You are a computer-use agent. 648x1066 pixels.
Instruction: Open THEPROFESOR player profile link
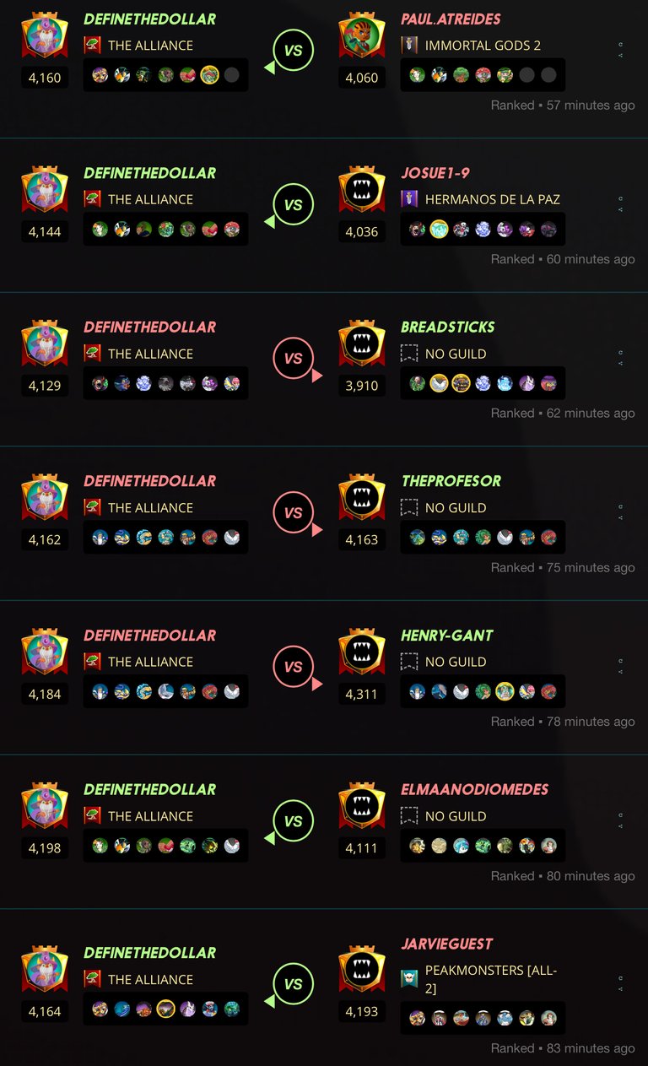pos(451,481)
